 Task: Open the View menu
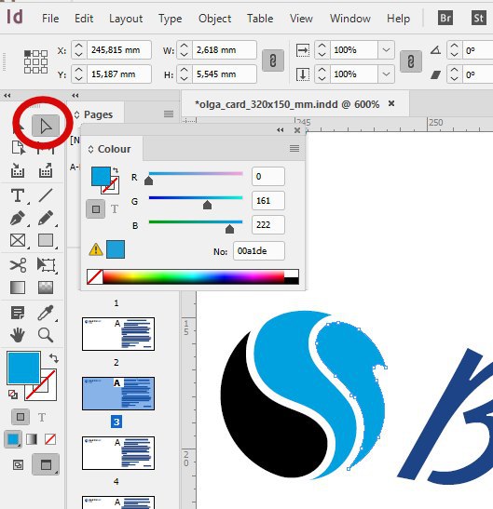pyautogui.click(x=301, y=19)
